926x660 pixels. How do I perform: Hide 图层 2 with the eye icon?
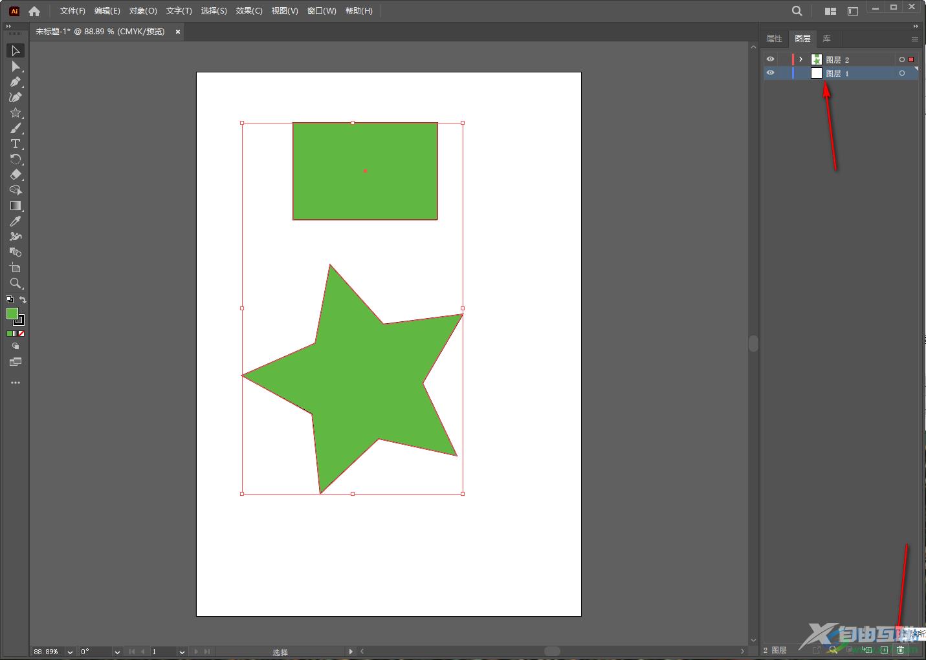(x=770, y=59)
